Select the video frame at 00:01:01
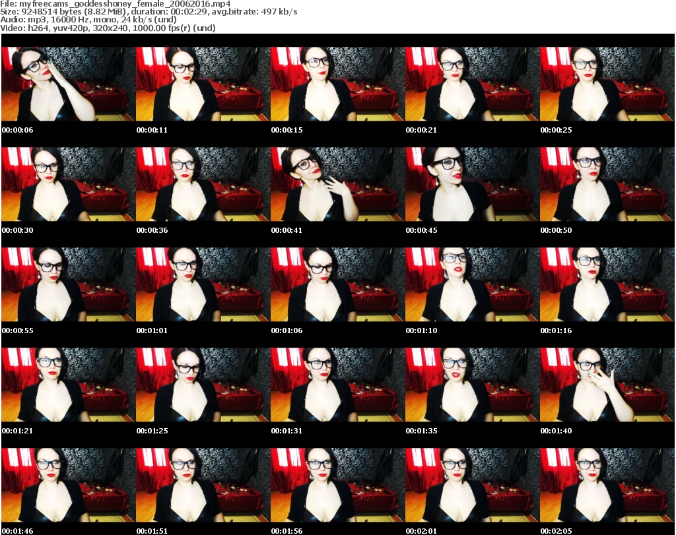Screen dimensions: 676x535 (203, 285)
